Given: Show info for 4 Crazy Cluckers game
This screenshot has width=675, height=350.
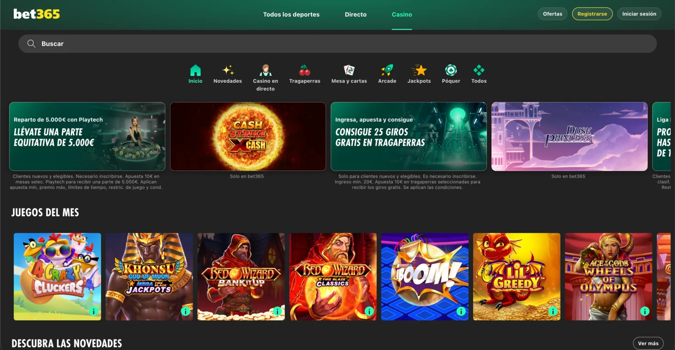Looking at the screenshot, I should click(94, 311).
